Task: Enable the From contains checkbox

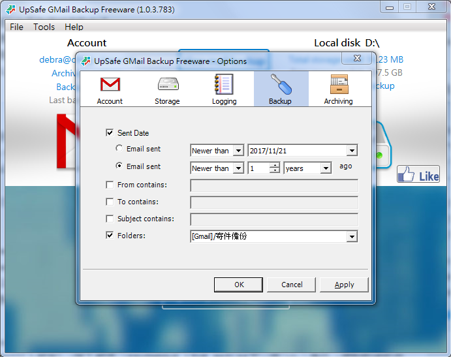Action: click(110, 185)
